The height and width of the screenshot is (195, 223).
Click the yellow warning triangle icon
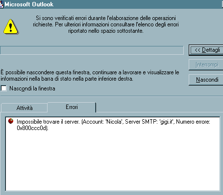tap(11, 27)
